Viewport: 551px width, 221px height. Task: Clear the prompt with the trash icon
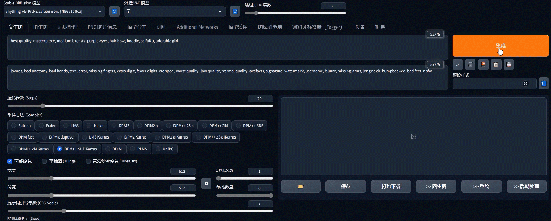[470, 64]
